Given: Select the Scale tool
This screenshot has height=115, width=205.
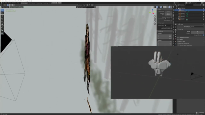Looking at the screenshot, I should 2,21.
